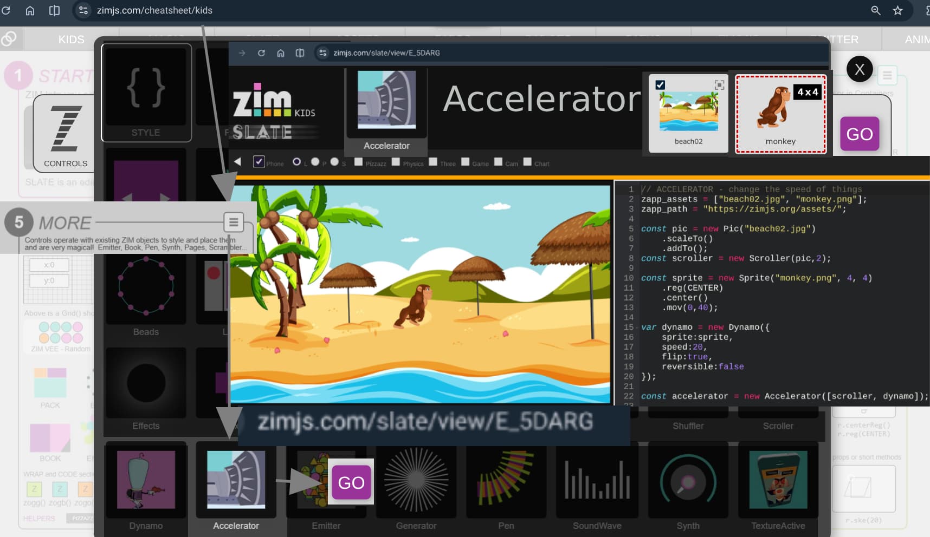This screenshot has height=537, width=930.
Task: Click the 'zapp_path' code line
Action: (744, 209)
